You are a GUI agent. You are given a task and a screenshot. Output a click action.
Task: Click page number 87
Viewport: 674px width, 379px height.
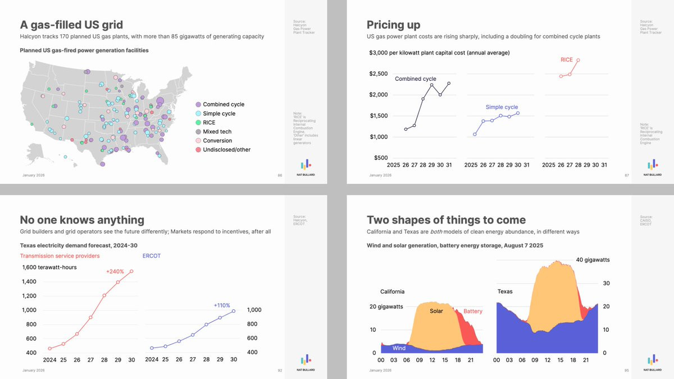pos(626,175)
